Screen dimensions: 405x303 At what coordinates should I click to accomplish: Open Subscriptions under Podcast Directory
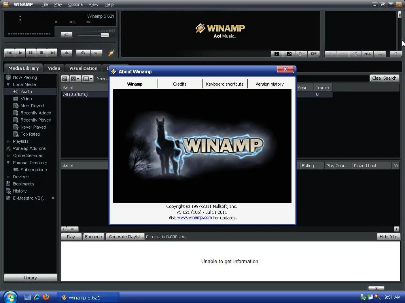[34, 170]
